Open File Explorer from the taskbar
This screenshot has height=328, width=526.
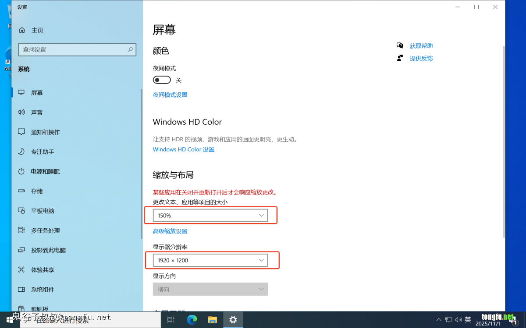(x=213, y=320)
